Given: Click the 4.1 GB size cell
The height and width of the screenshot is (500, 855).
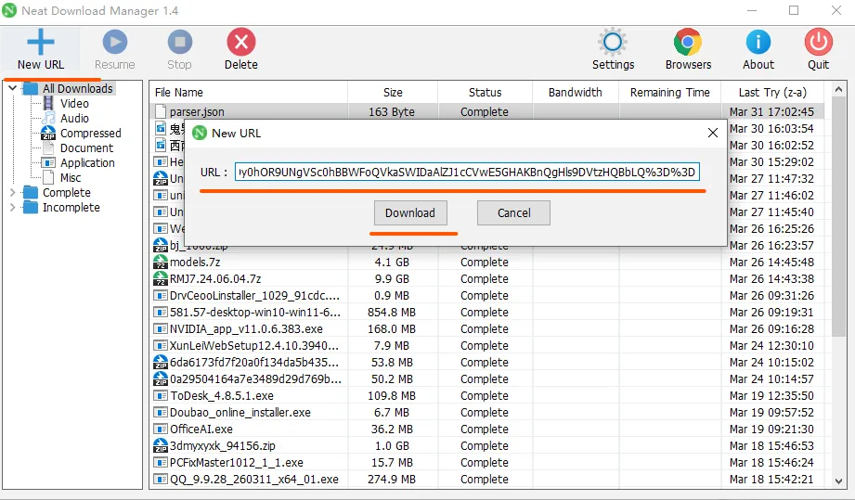Looking at the screenshot, I should [x=392, y=262].
